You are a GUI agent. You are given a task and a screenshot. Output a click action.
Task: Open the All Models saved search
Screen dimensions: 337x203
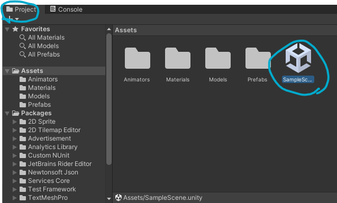(x=43, y=46)
